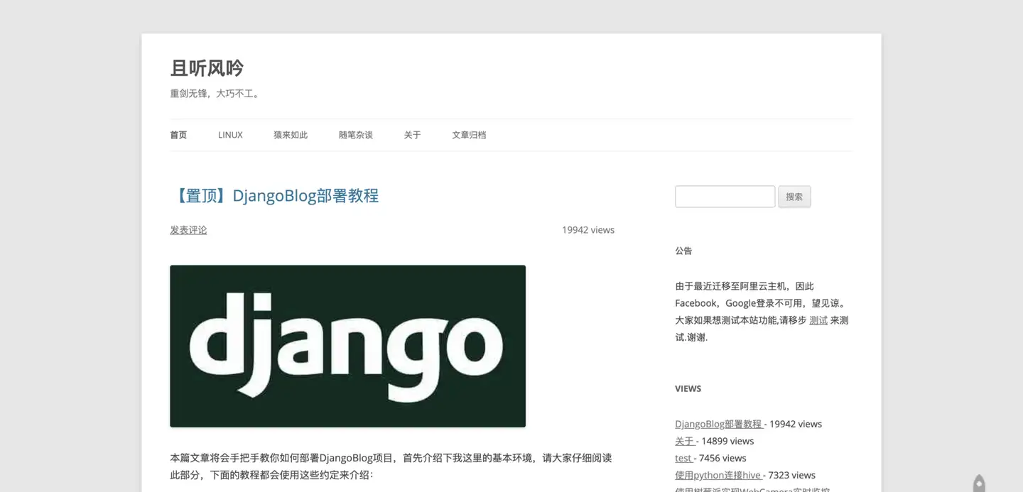Open the test post link

point(683,458)
